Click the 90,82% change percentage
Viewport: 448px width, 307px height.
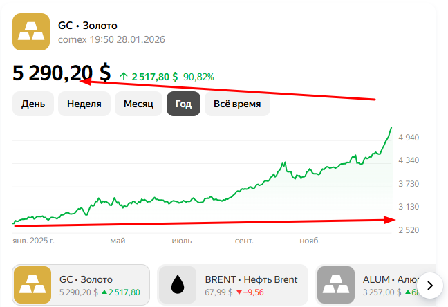pos(198,77)
